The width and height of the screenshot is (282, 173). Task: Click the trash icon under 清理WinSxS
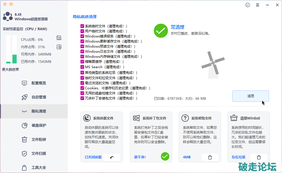(x=259, y=157)
